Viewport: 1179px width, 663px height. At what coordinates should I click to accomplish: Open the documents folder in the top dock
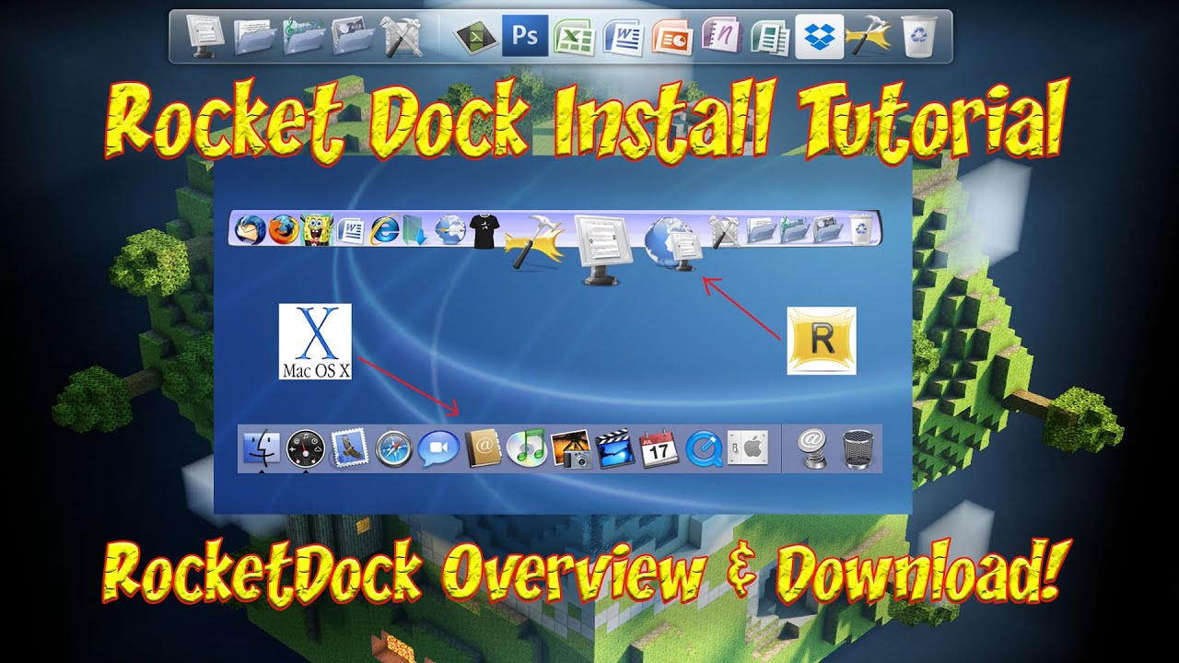click(255, 37)
